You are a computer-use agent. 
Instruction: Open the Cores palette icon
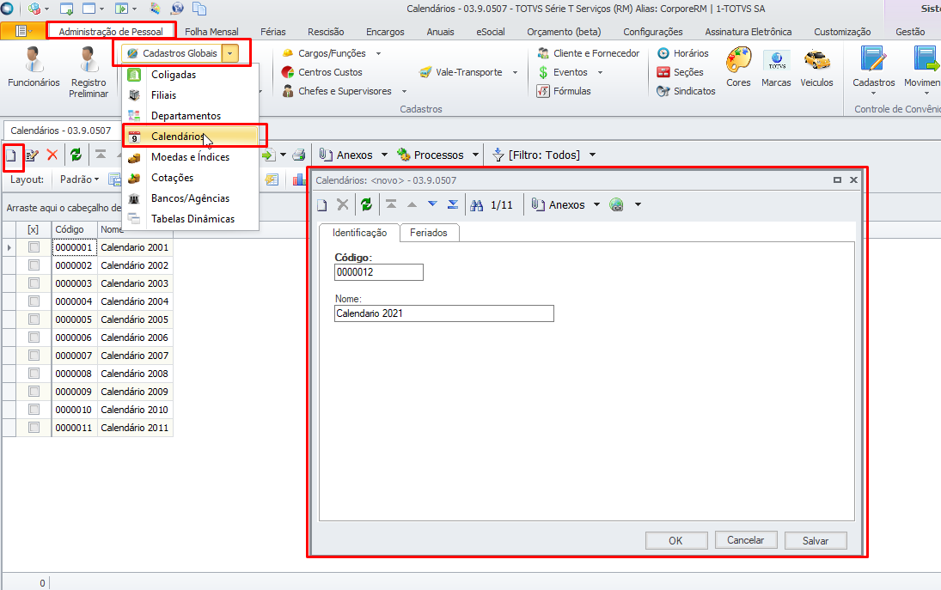tap(738, 67)
